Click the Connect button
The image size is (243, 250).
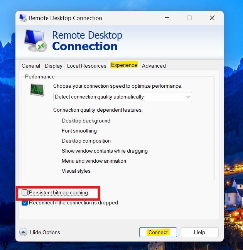158,232
